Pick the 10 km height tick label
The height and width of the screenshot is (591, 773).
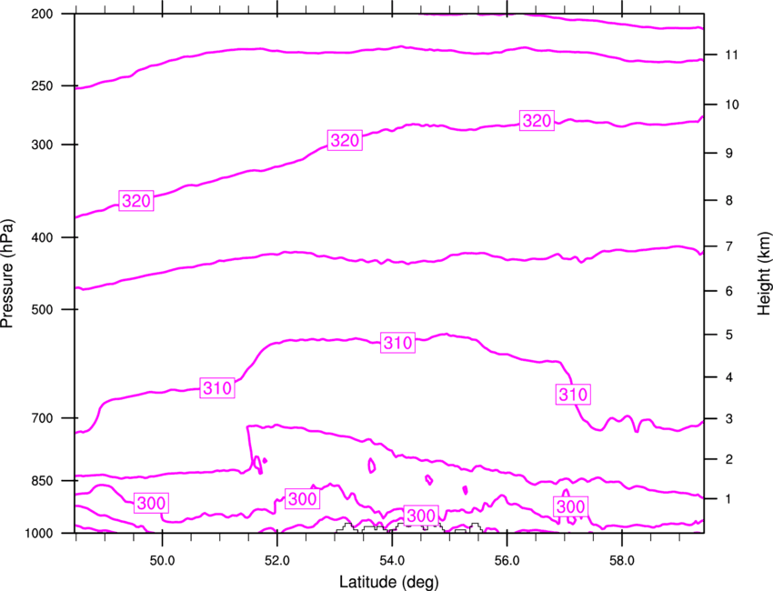coord(732,105)
